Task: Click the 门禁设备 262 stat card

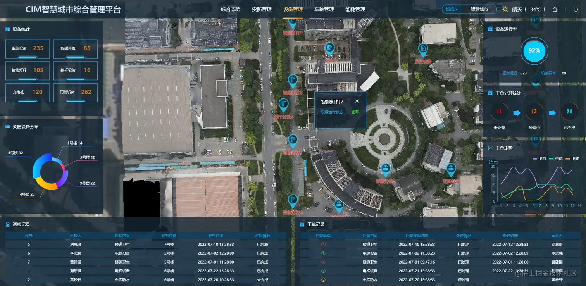Action: coord(76,92)
